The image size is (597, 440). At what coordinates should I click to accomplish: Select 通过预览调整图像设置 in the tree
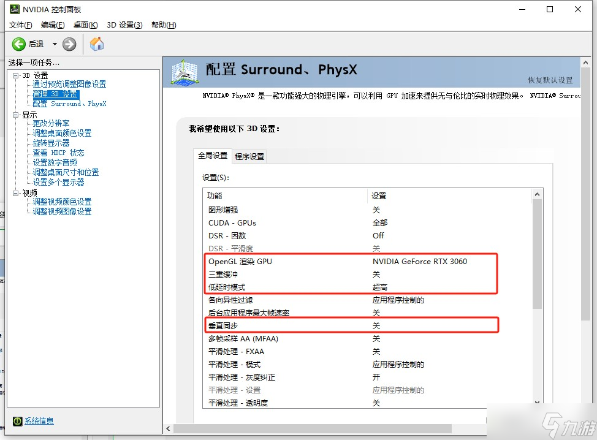69,84
